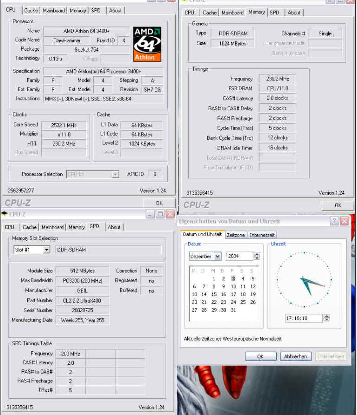Open Cache tab in top-right Memory window
The height and width of the screenshot is (415, 357).
(210, 13)
